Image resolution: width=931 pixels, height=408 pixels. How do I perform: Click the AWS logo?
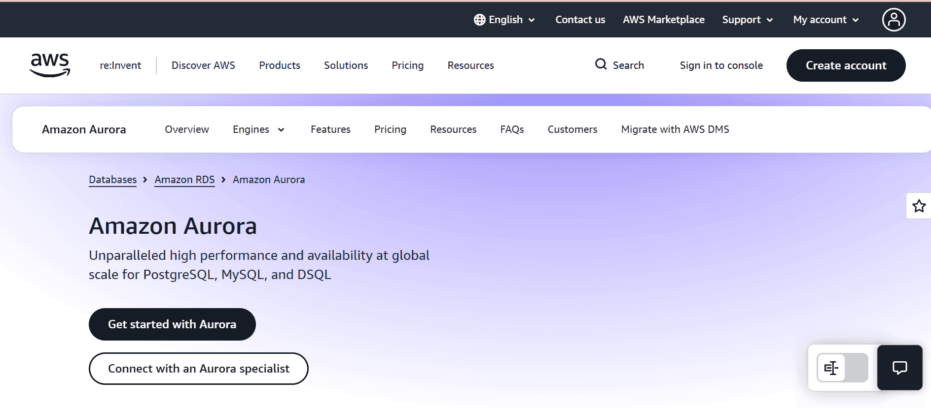[50, 65]
